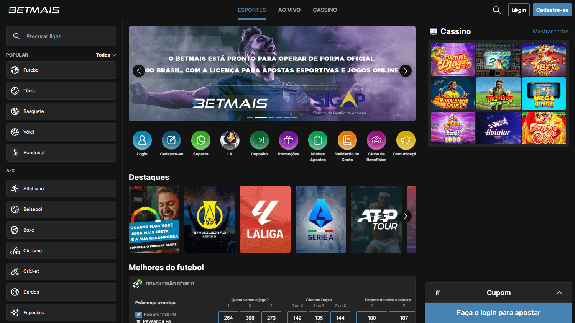Switch to the CASSINO tab

pos(325,10)
